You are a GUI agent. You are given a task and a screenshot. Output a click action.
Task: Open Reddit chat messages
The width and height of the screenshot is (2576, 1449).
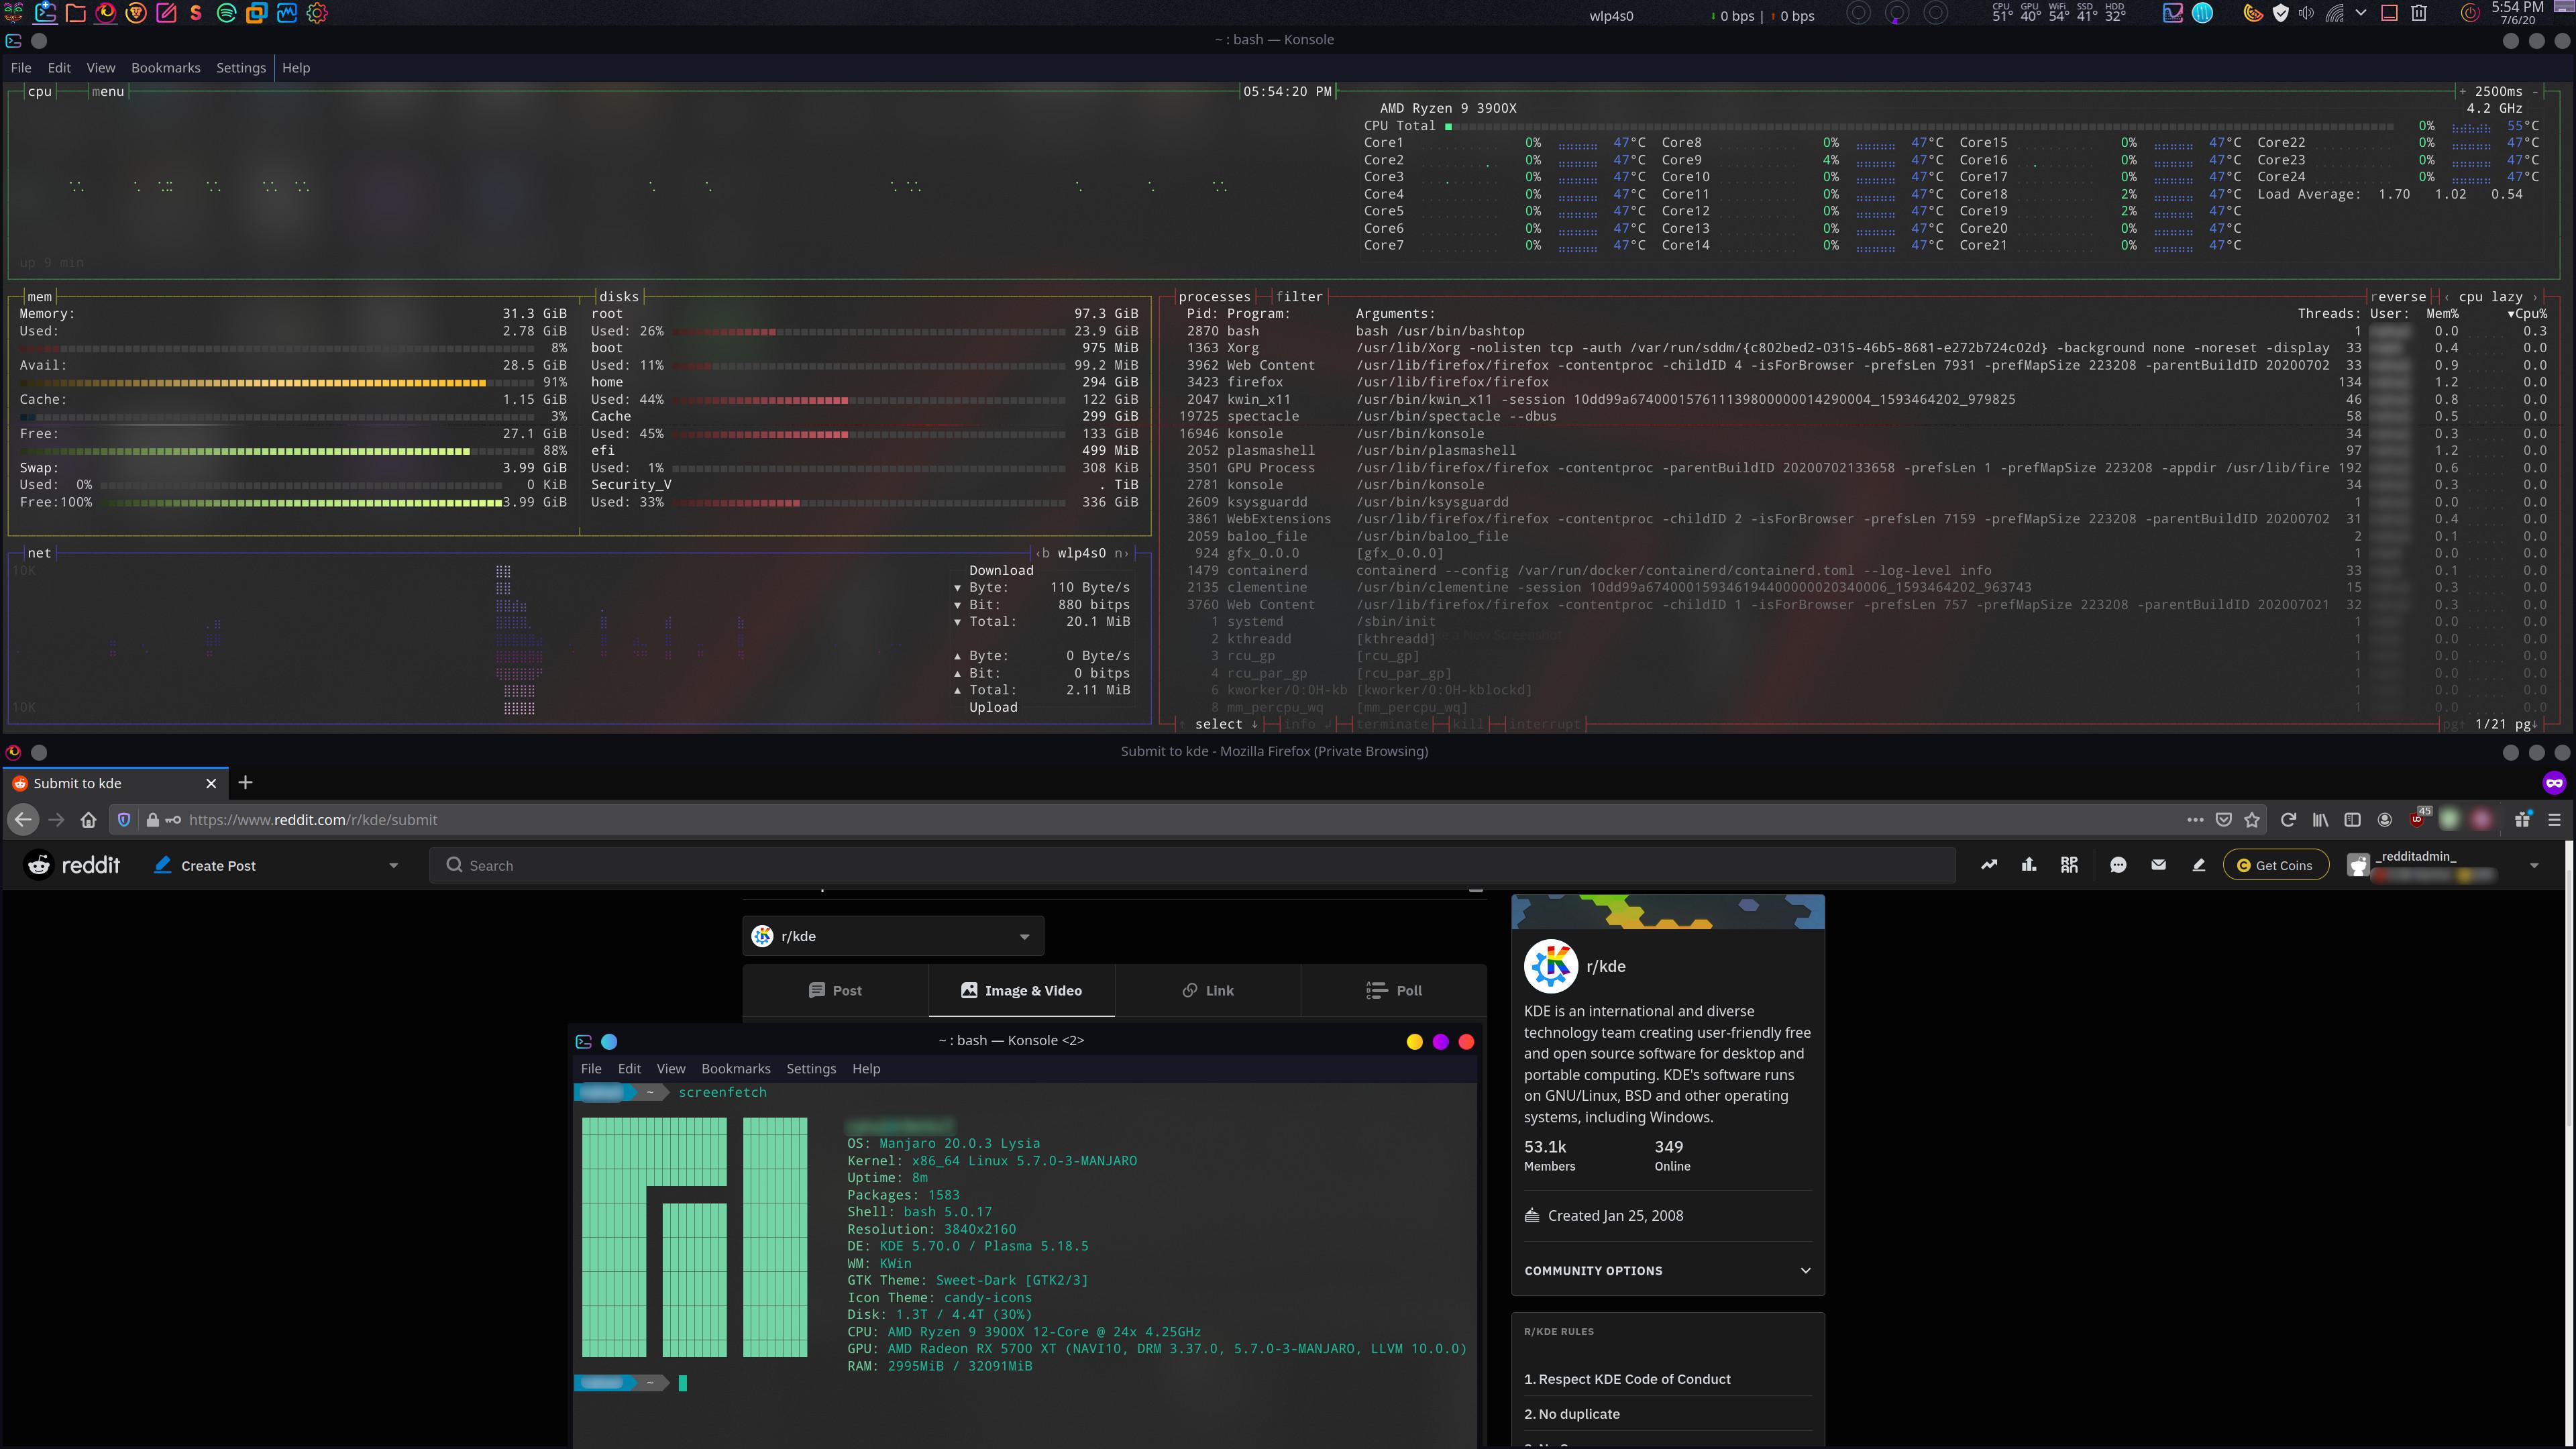point(2118,864)
